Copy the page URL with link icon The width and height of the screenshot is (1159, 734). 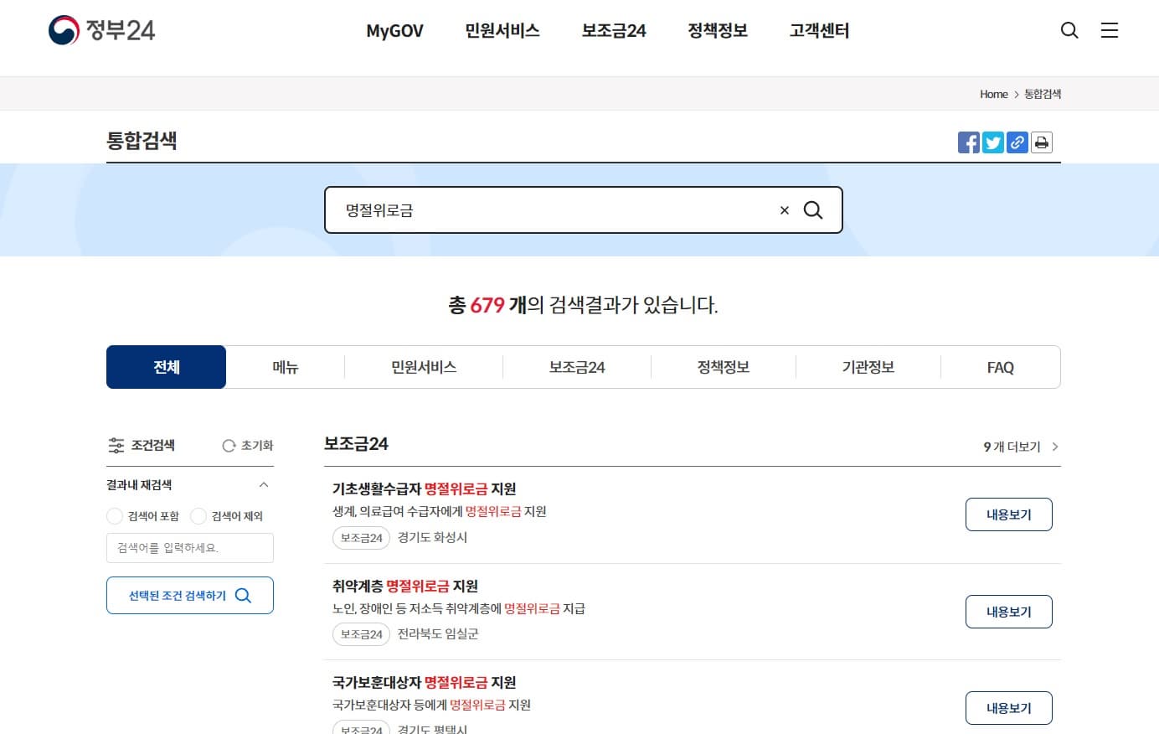pyautogui.click(x=1017, y=142)
